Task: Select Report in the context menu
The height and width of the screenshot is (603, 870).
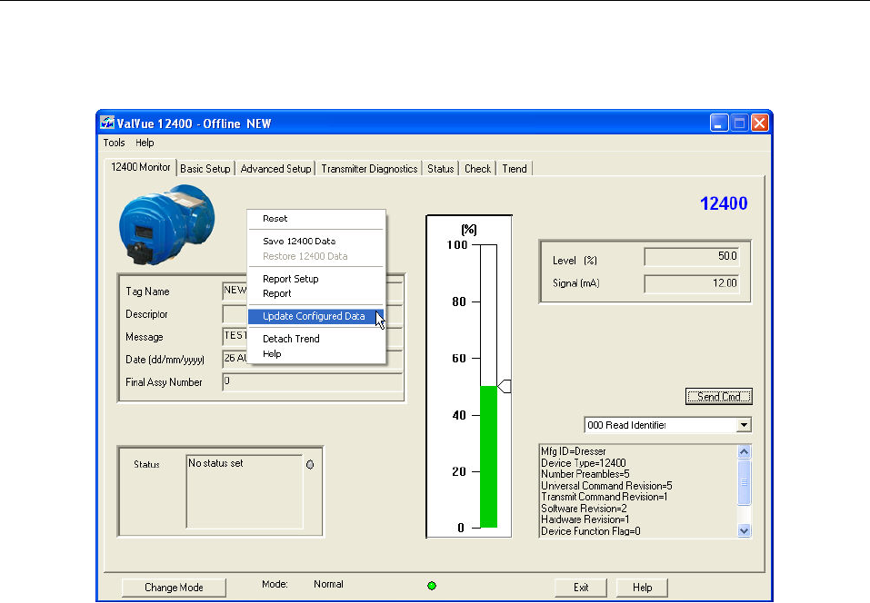Action: click(316, 293)
